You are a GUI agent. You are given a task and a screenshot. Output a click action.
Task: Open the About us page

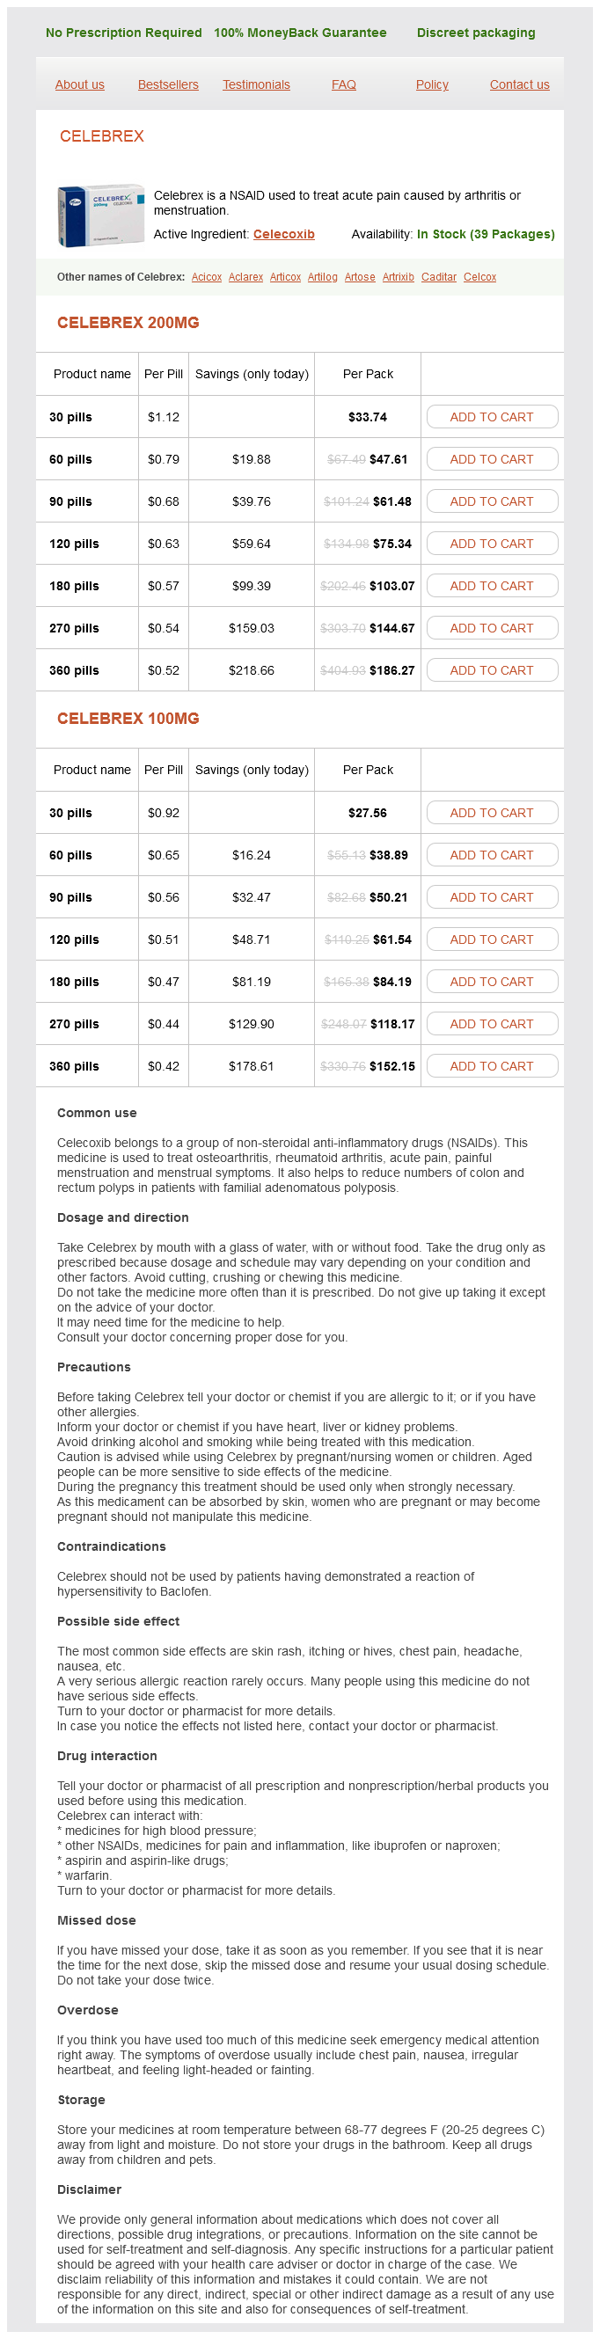(80, 84)
